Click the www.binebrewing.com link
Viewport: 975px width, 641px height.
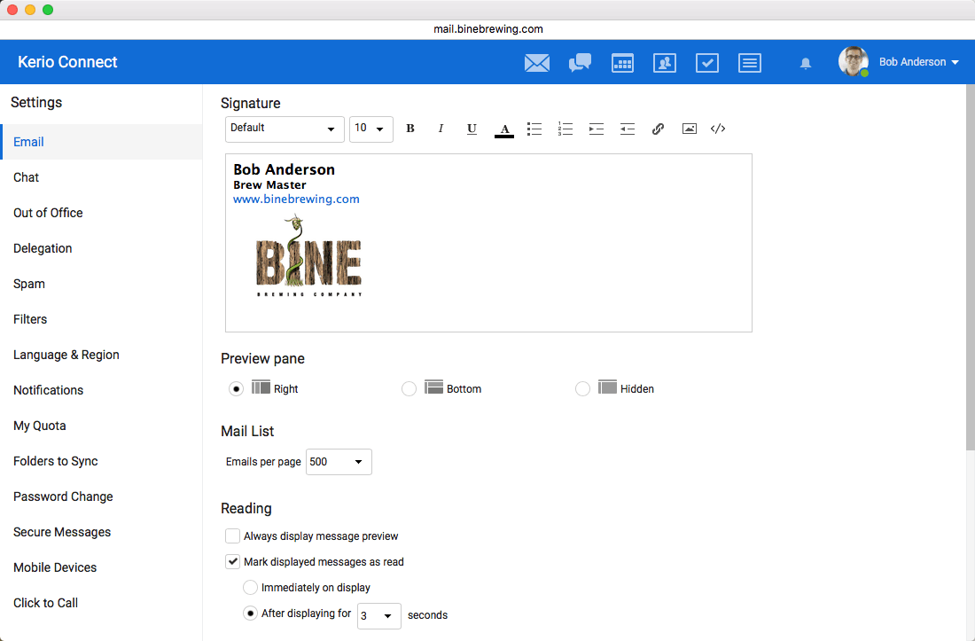coord(296,199)
